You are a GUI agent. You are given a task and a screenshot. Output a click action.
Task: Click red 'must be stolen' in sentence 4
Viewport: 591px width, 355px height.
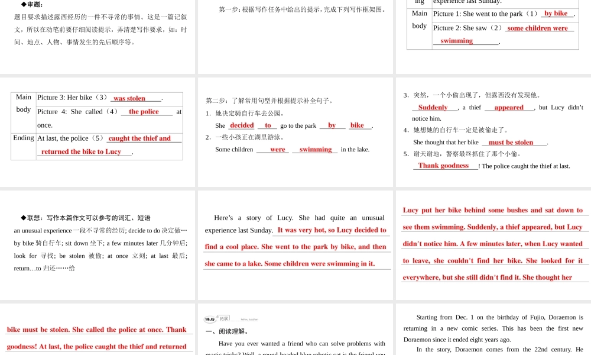(511, 142)
